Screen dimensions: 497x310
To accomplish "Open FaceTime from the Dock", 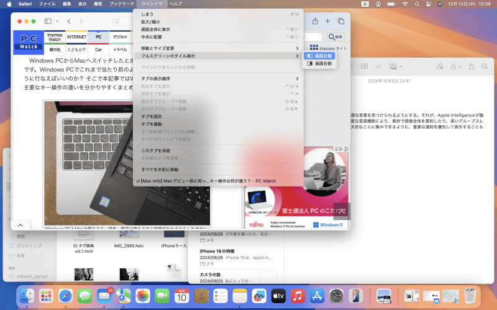I will pyautogui.click(x=162, y=296).
